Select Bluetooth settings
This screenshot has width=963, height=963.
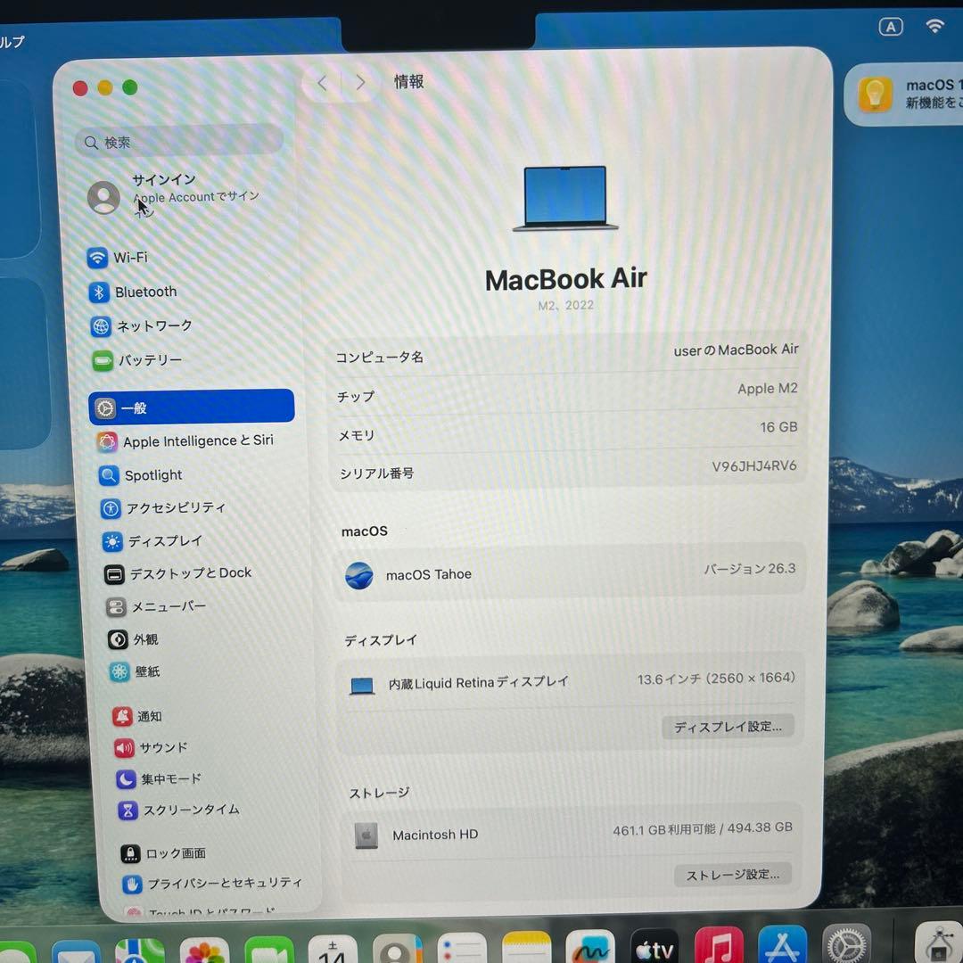[x=144, y=292]
